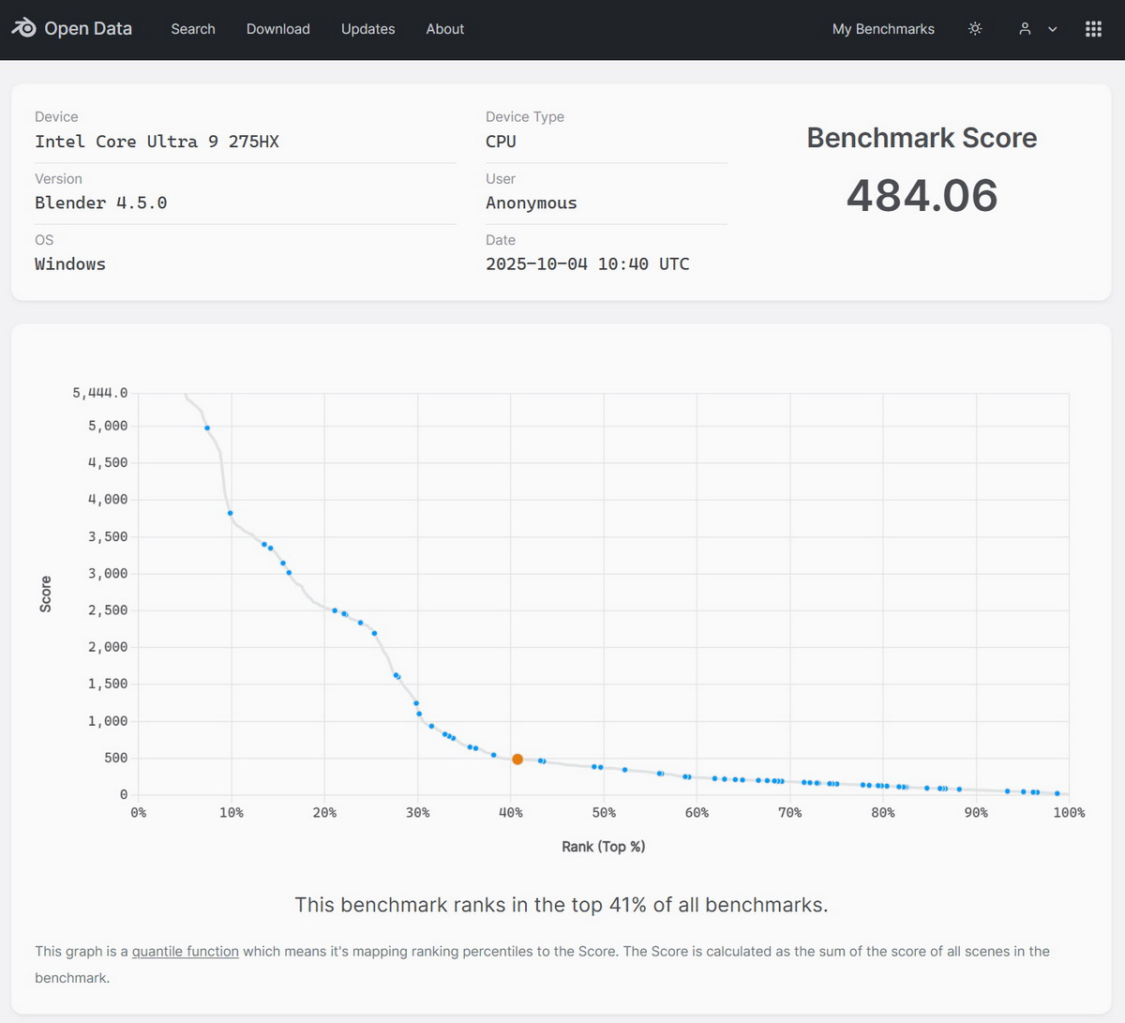Go to the Download page
The image size is (1125, 1023).
click(x=277, y=29)
